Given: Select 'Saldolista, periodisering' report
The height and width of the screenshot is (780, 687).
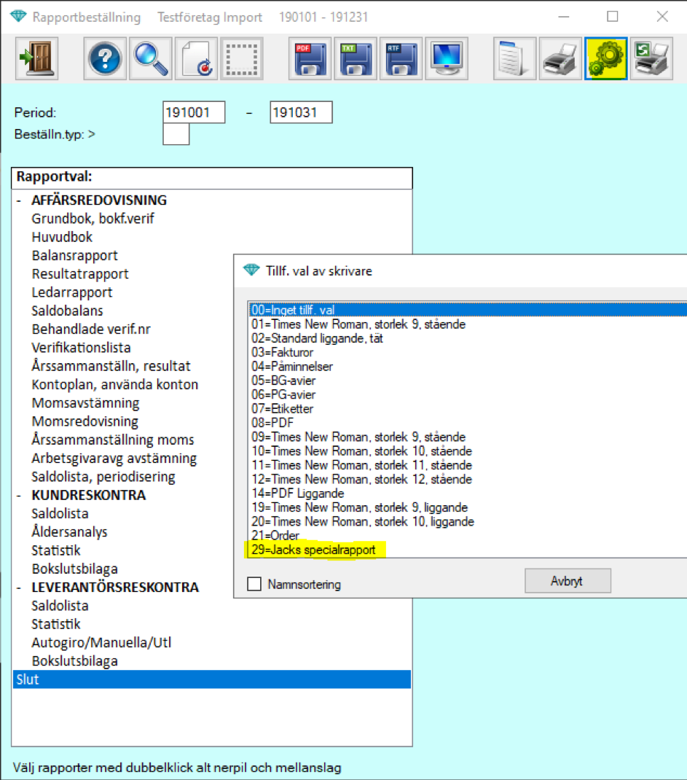Looking at the screenshot, I should coord(103,477).
